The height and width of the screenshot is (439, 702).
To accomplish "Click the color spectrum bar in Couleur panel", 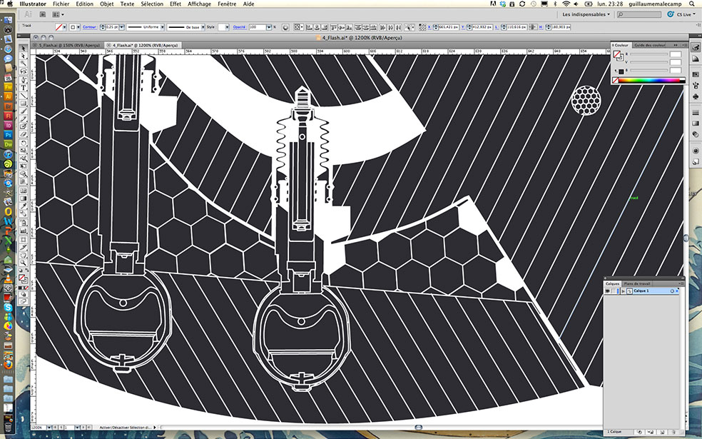I will (x=646, y=81).
